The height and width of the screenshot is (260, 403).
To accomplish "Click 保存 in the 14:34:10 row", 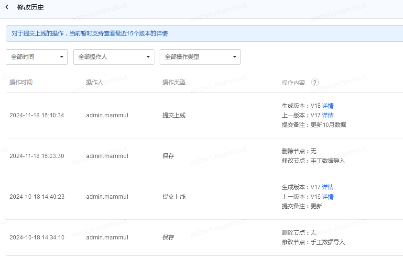I will tap(168, 237).
